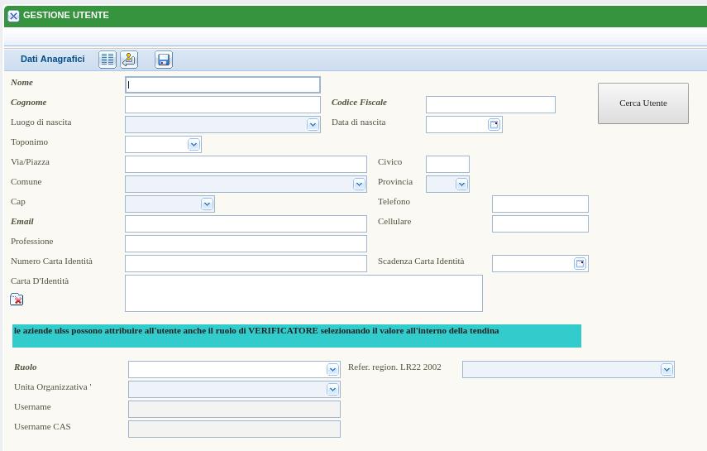
Task: Expand the Cap dropdown
Action: pos(207,204)
